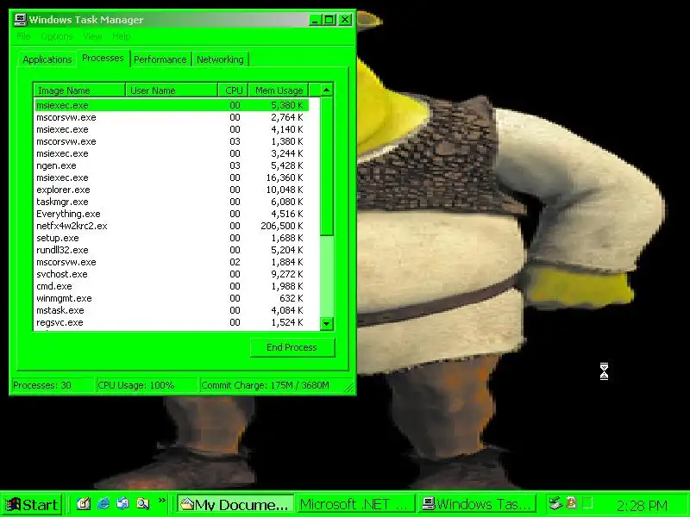Select msiexec.exe using 5,380 K

click(172, 105)
